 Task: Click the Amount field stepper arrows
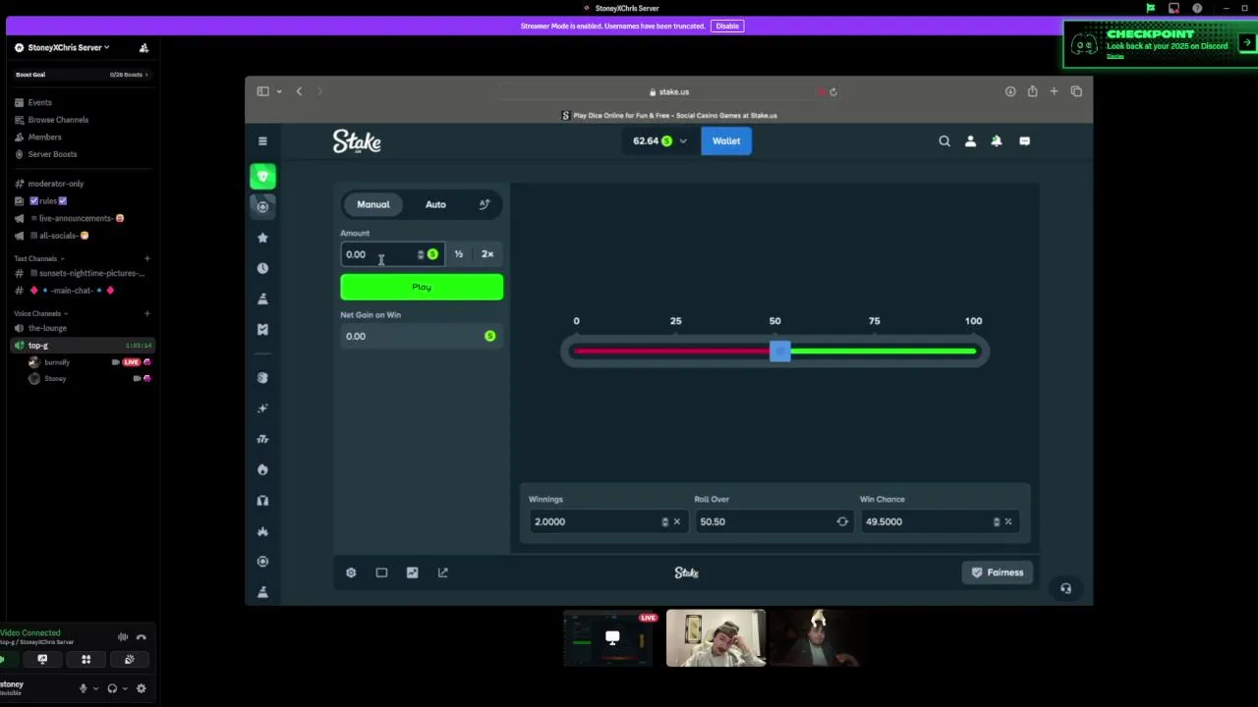coord(421,254)
